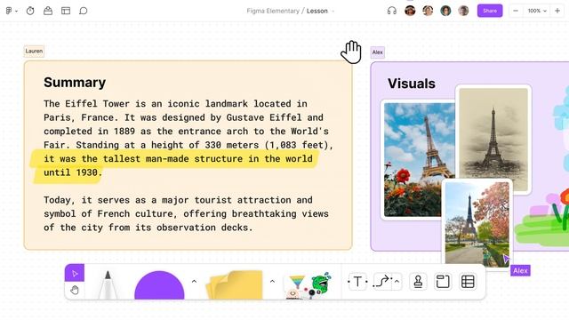Image resolution: width=569 pixels, height=320 pixels.
Task: Expand the sticky note options chevron
Action: [272, 281]
